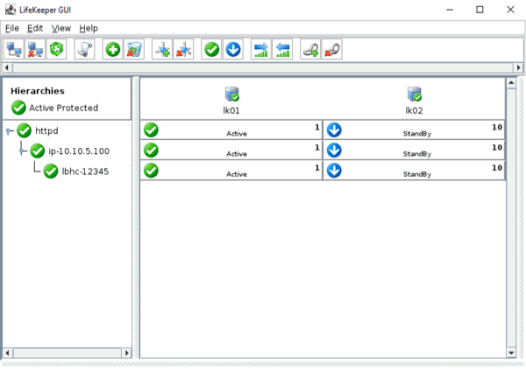Image resolution: width=526 pixels, height=378 pixels.
Task: Click the green Refresh toolbar icon
Action: coord(57,50)
